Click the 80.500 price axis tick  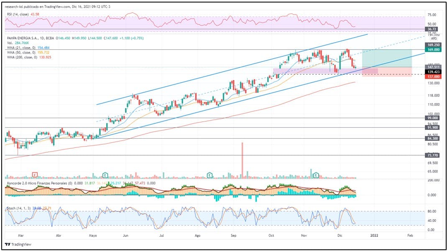pos(433,144)
